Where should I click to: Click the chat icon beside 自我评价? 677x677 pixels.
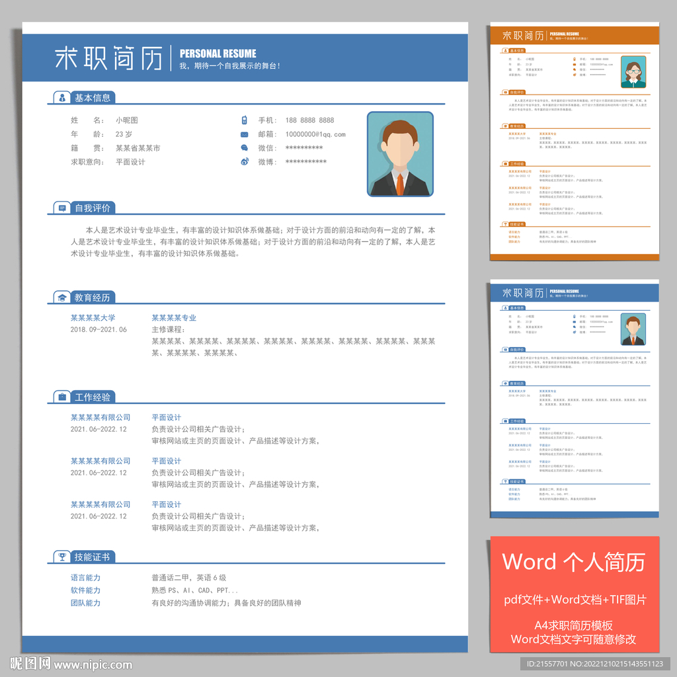tap(62, 208)
